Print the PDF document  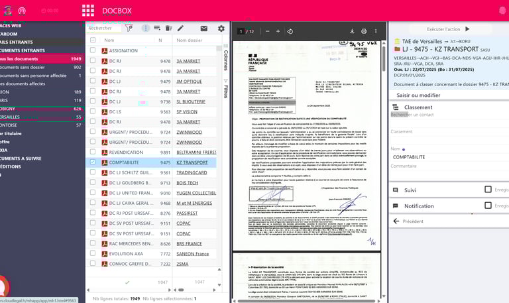point(364,31)
